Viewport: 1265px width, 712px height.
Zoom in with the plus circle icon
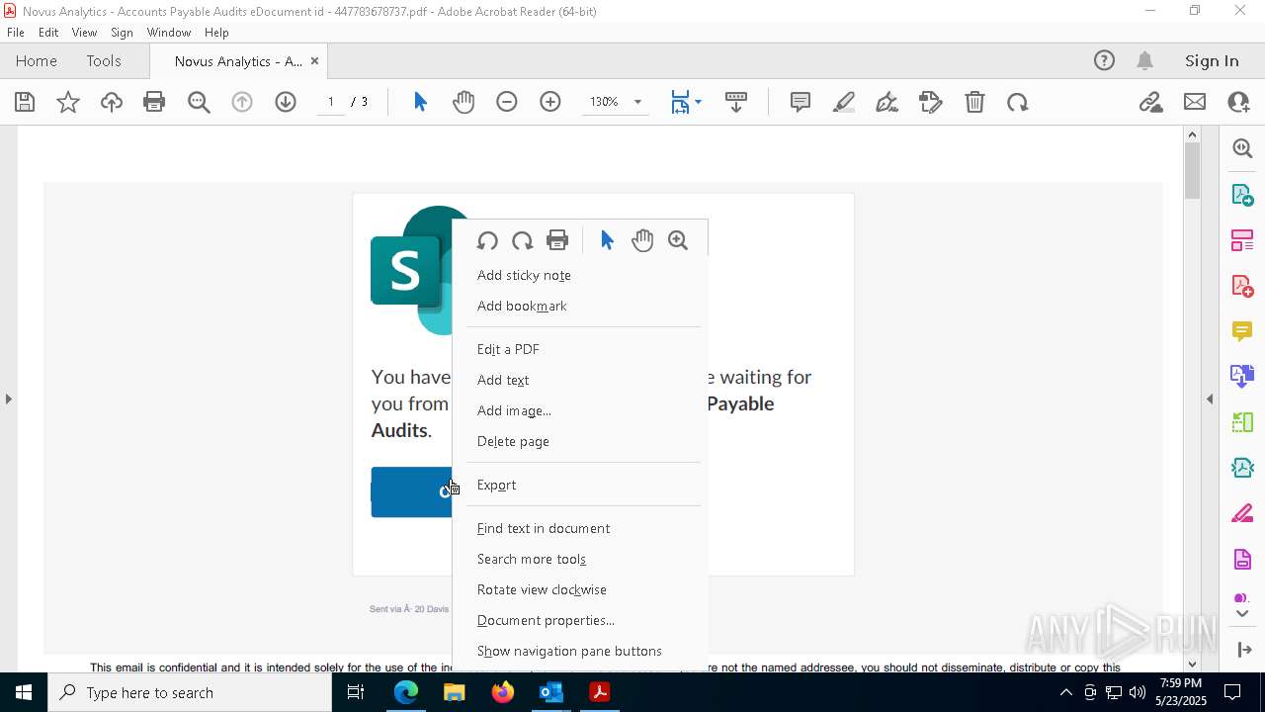click(x=550, y=102)
